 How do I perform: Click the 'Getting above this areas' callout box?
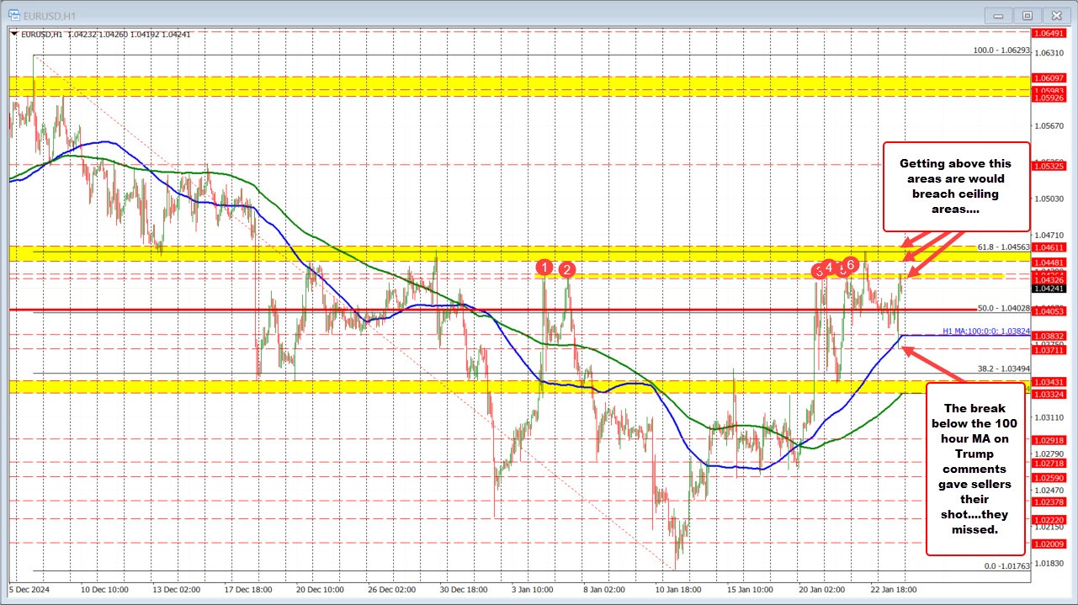(x=956, y=187)
